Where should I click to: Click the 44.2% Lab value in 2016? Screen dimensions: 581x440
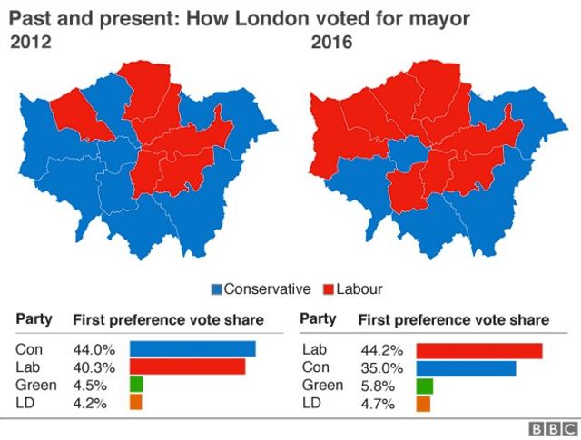click(382, 351)
